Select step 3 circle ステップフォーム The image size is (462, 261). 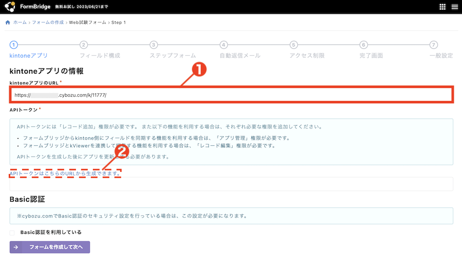click(x=153, y=45)
